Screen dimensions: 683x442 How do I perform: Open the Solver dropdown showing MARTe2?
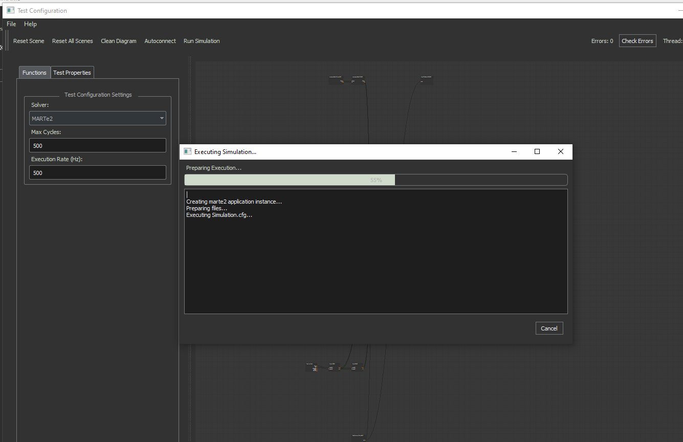coord(97,118)
